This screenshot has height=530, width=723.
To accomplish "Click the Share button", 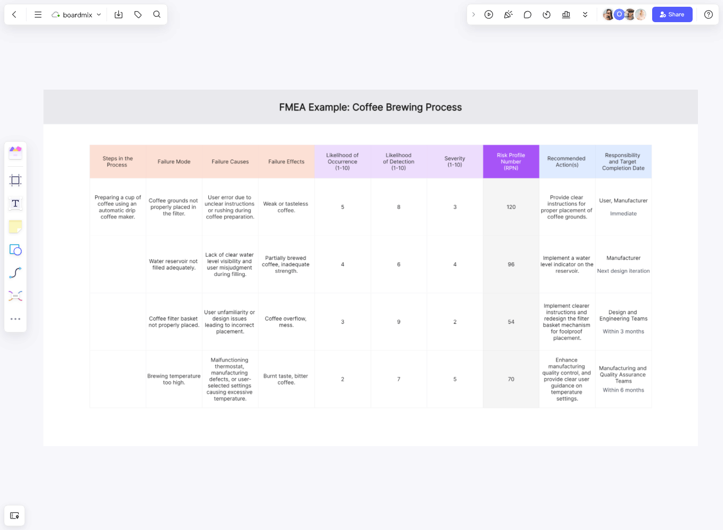I will 672,14.
